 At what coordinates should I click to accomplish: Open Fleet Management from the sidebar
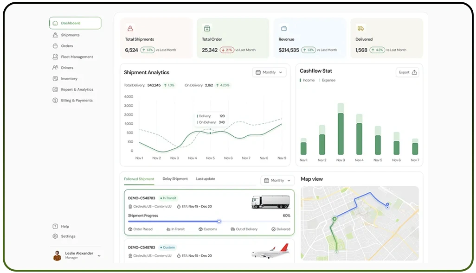click(x=54, y=57)
